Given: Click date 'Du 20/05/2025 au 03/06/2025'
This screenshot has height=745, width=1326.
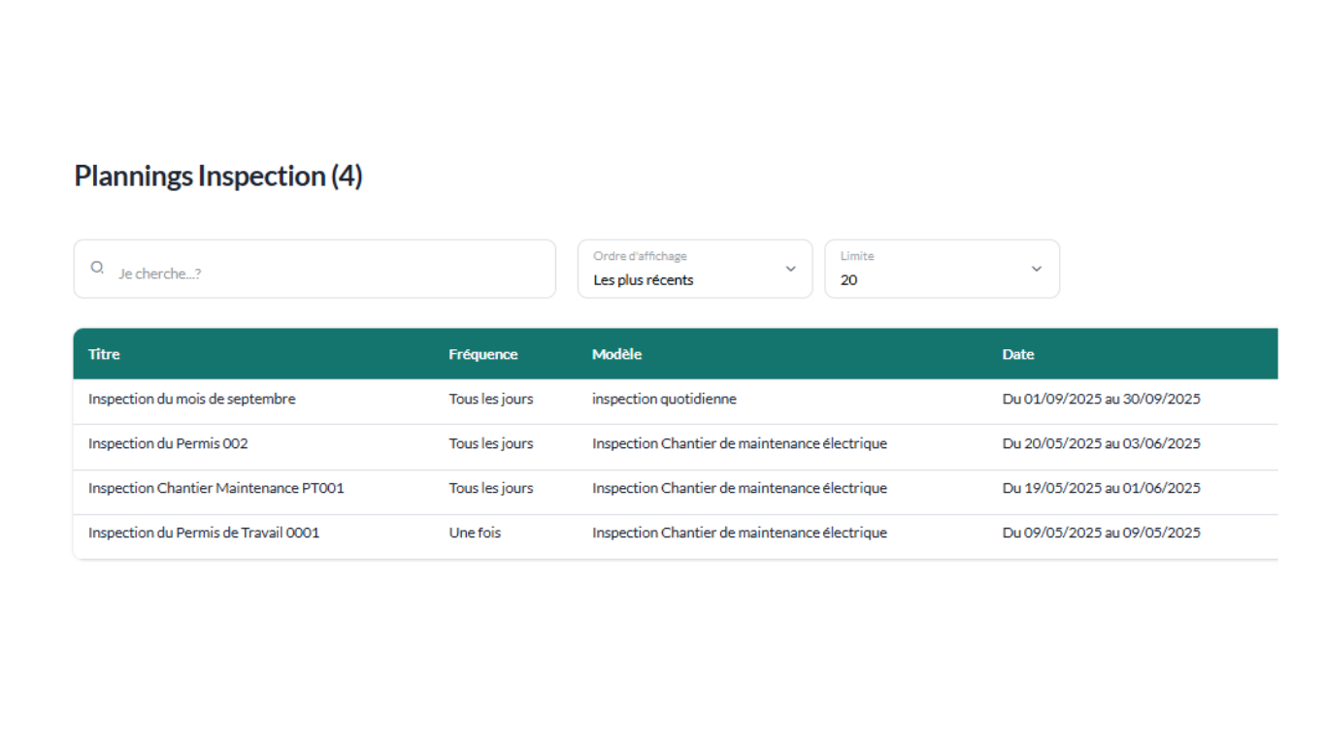Looking at the screenshot, I should point(1101,443).
